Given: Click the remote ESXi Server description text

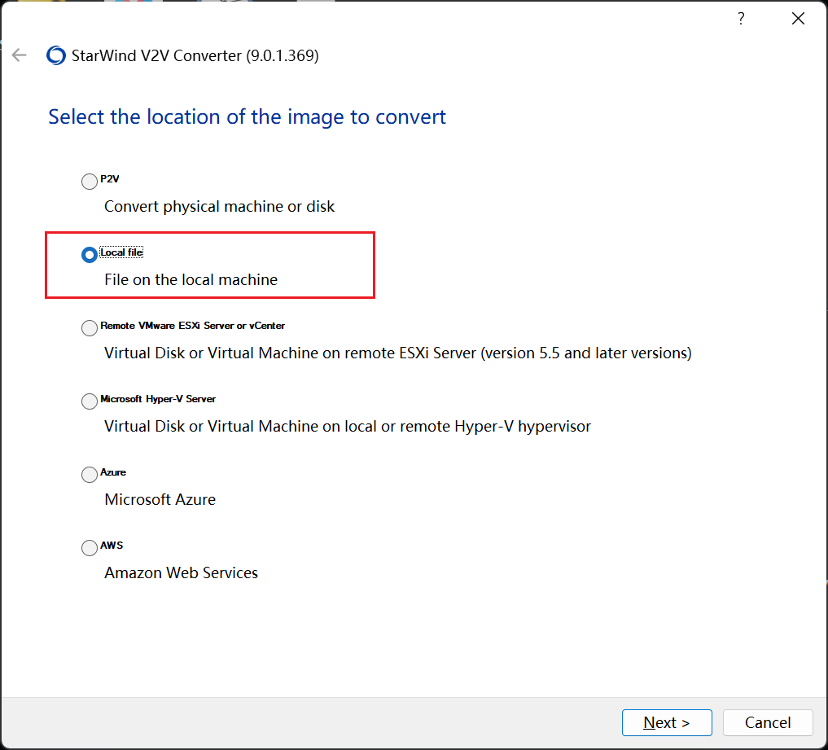Looking at the screenshot, I should [x=397, y=353].
